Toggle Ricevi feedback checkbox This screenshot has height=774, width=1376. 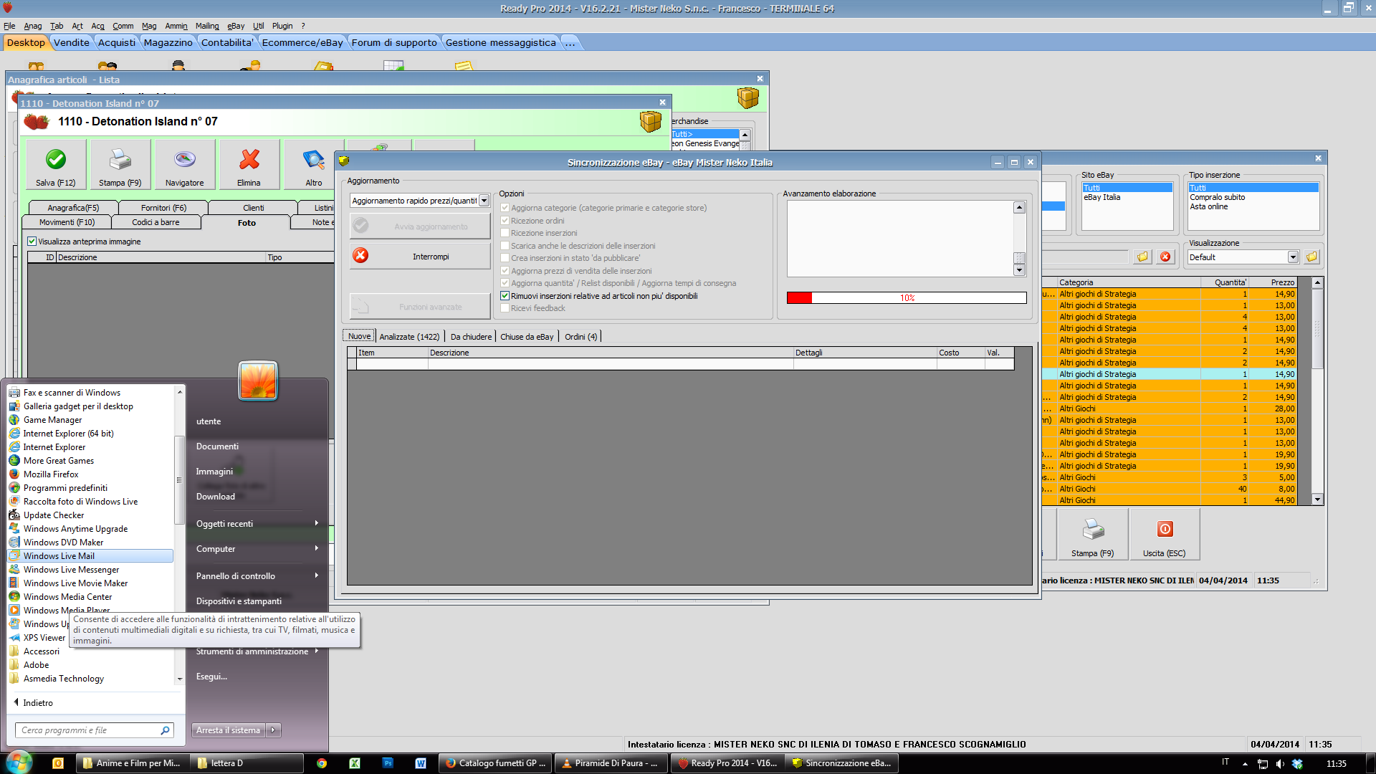tap(505, 308)
